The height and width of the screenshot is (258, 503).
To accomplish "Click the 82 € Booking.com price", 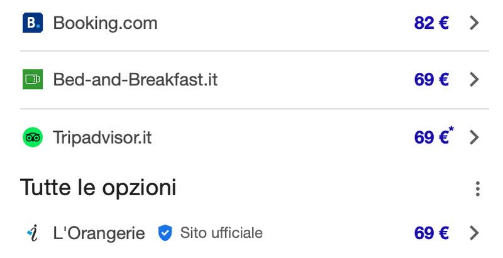I will coord(431,23).
